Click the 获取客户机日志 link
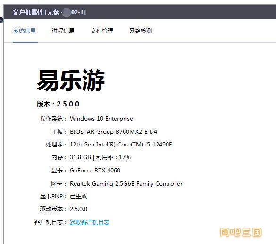Screen dimensions: 276x244 point(90,222)
